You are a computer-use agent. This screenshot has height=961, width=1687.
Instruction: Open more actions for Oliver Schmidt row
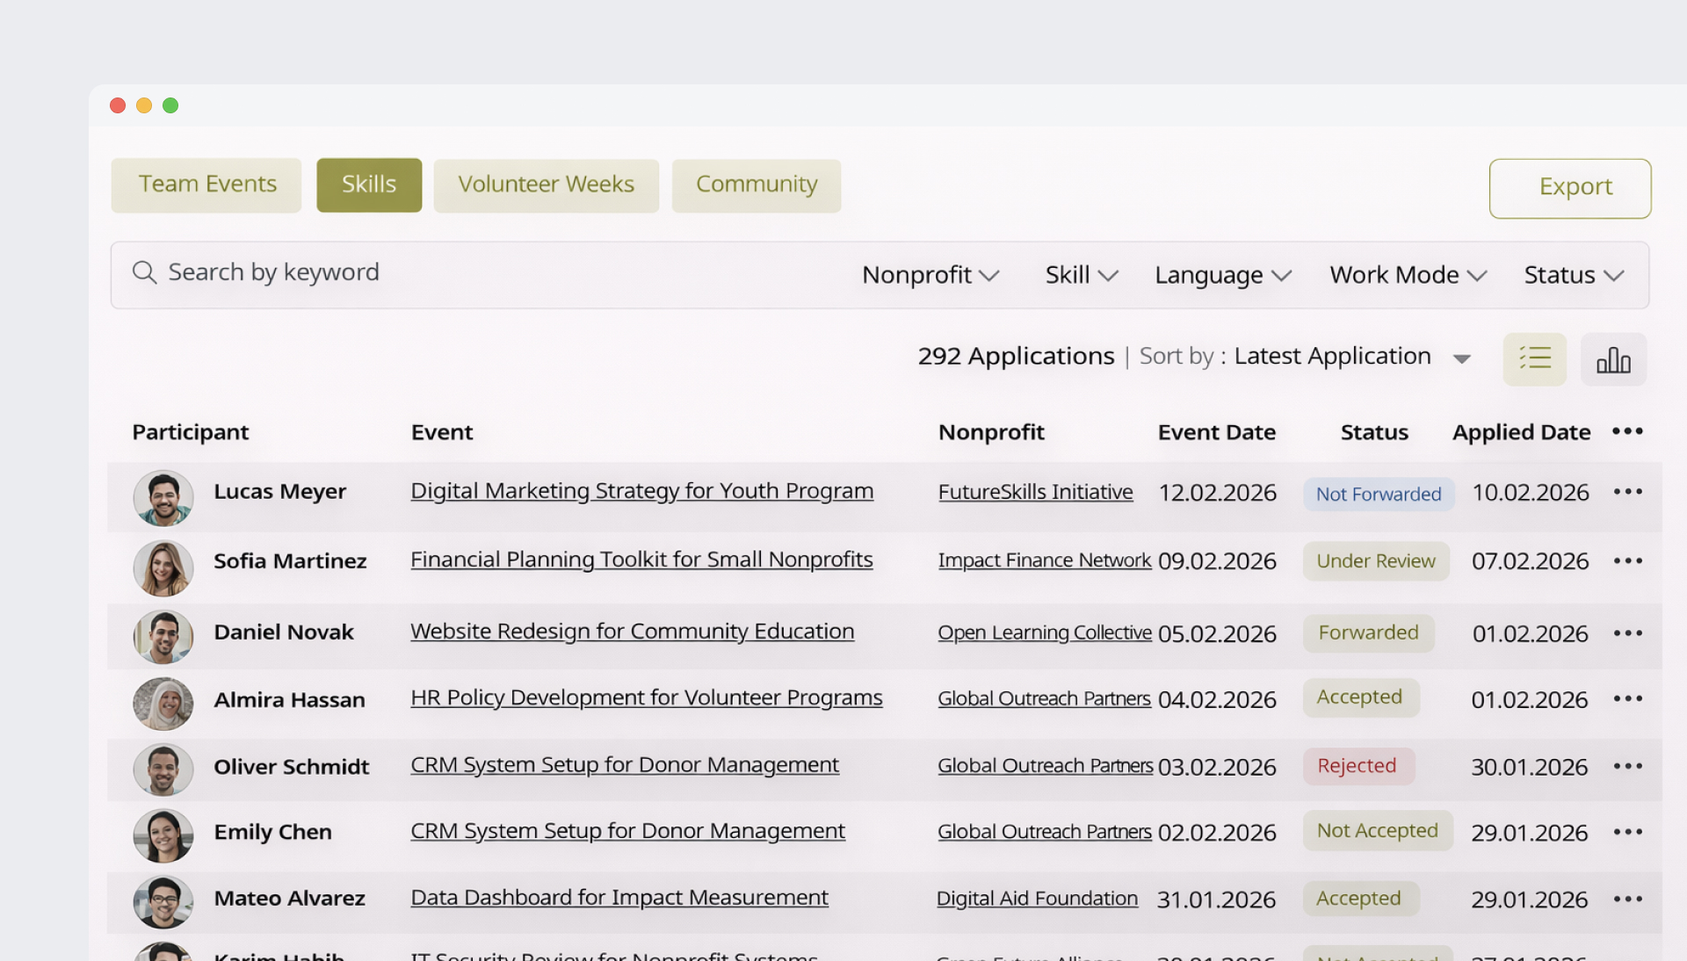pyautogui.click(x=1627, y=767)
